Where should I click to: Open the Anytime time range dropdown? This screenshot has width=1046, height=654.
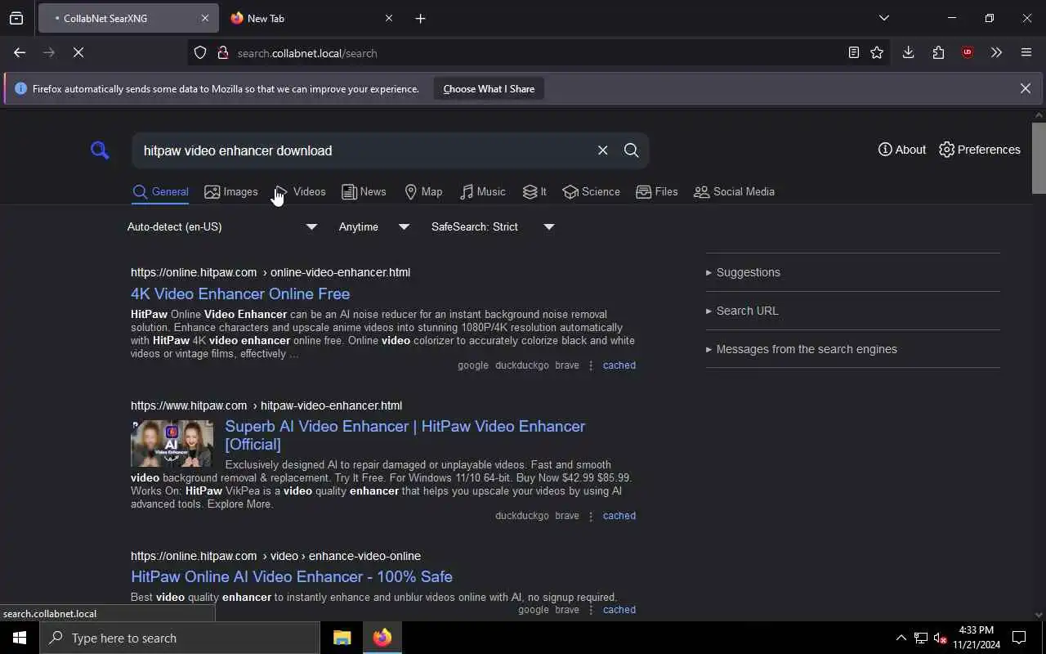pyautogui.click(x=374, y=226)
